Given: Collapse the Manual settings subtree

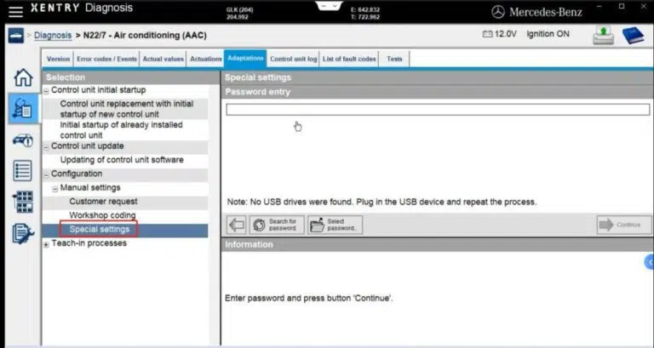Looking at the screenshot, I should click(54, 188).
